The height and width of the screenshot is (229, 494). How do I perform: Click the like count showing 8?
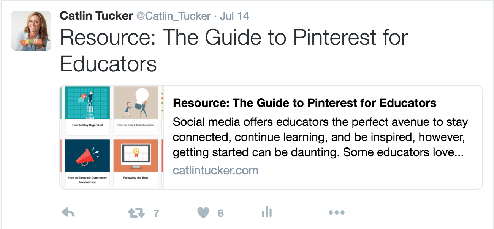tap(221, 213)
